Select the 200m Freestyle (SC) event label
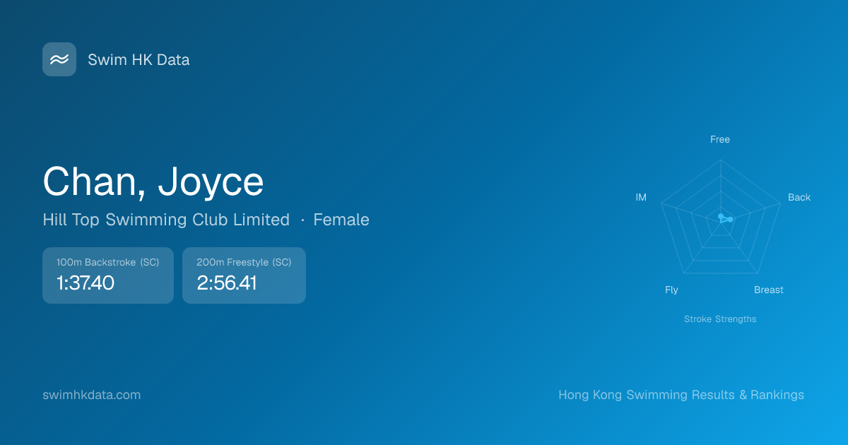Image resolution: width=848 pixels, height=445 pixels. 244,262
